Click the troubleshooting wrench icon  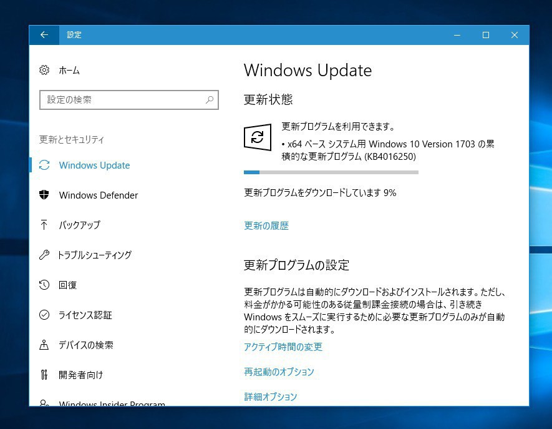44,255
